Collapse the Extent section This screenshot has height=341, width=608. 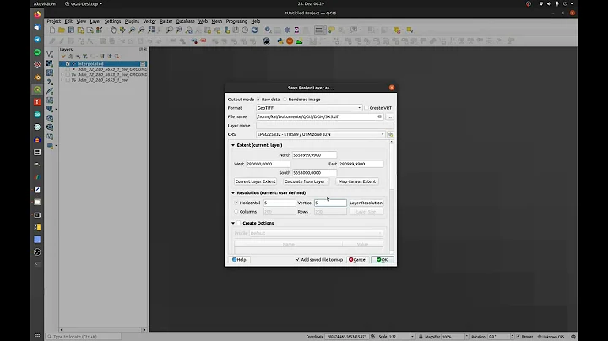[233, 145]
